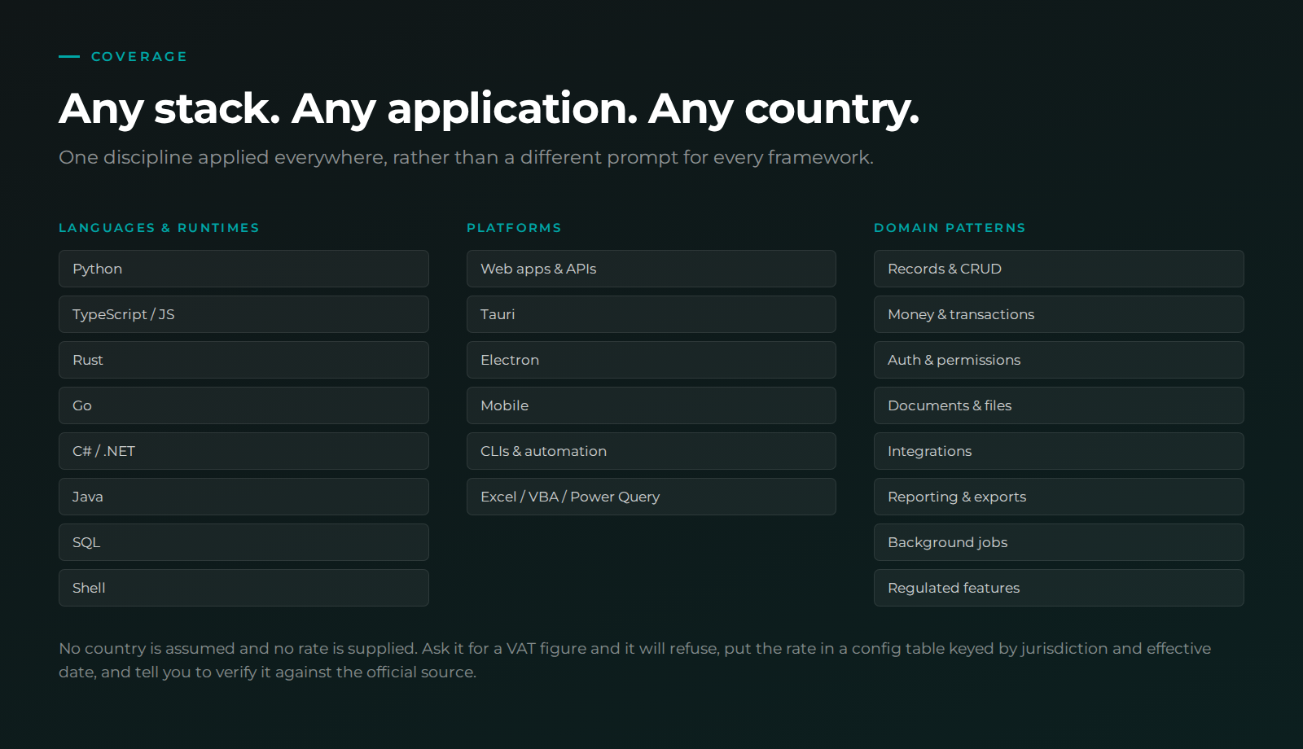Click the SQL card
Screen dimensions: 1303x749
click(243, 542)
